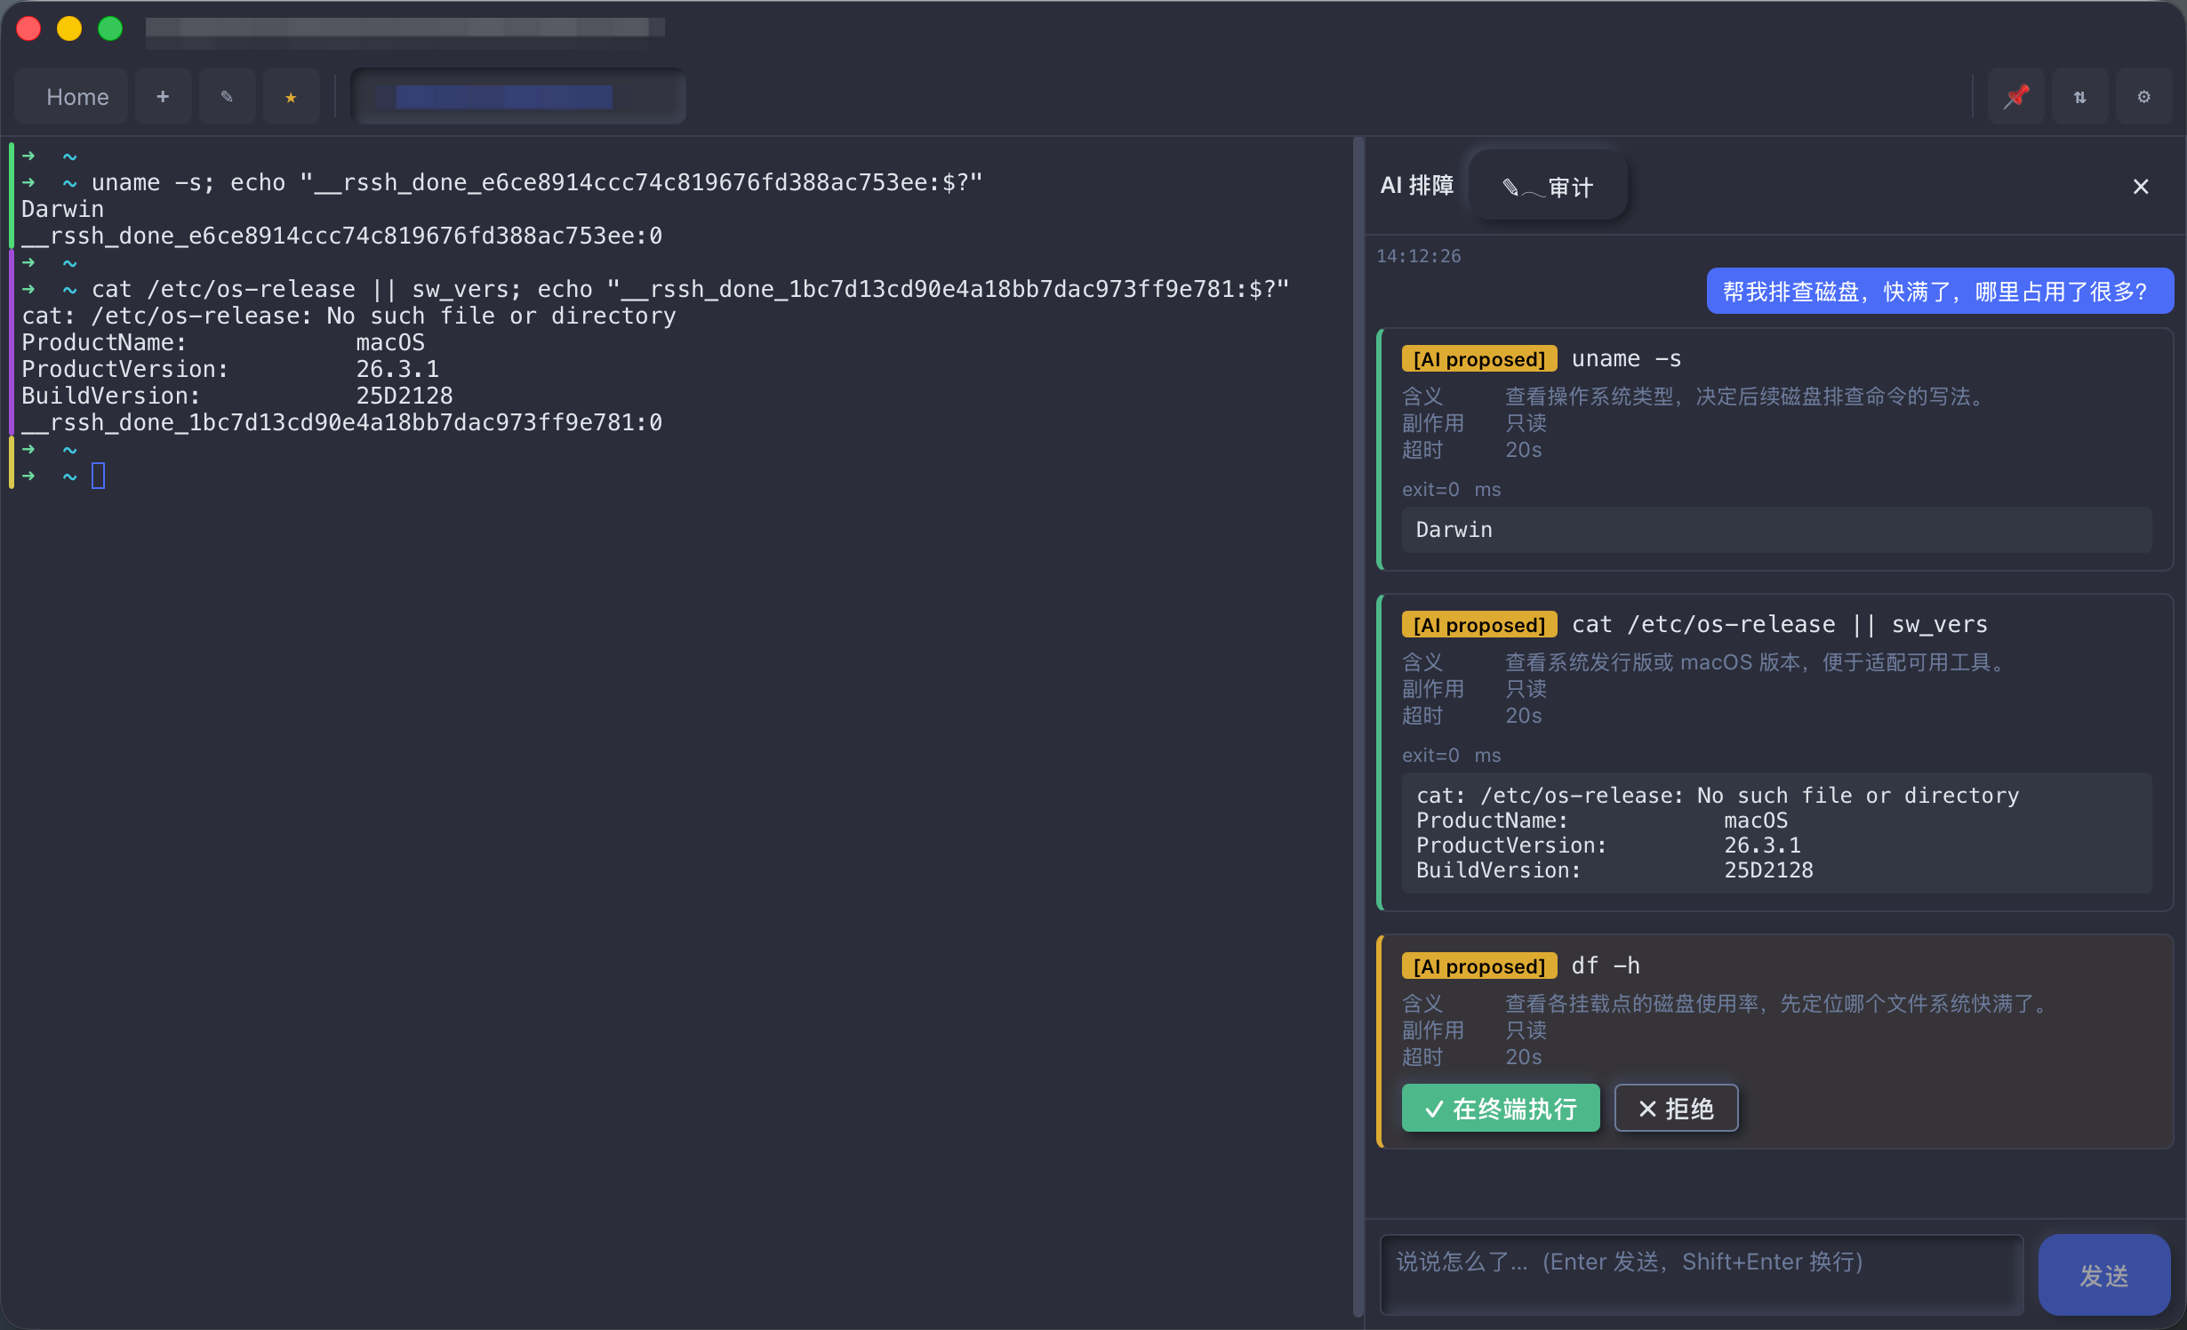Click the [AI proposed] badge on uname card
Viewport: 2187px width, 1330px height.
(x=1479, y=359)
